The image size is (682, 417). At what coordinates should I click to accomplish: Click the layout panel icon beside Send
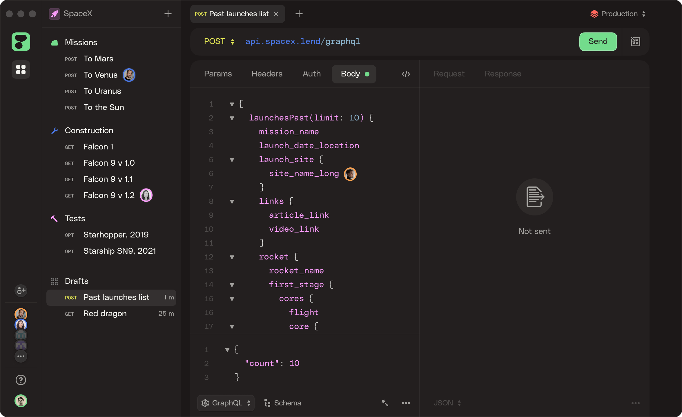pos(635,42)
